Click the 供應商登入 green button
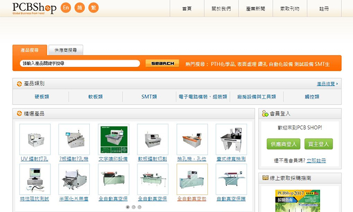The width and height of the screenshot is (353, 212). tap(283, 144)
